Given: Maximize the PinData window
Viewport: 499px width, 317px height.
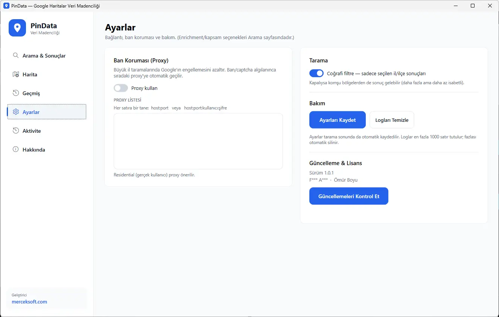Looking at the screenshot, I should pyautogui.click(x=473, y=6).
